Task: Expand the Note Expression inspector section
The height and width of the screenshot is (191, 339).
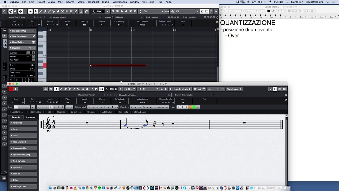Action: (11, 36)
